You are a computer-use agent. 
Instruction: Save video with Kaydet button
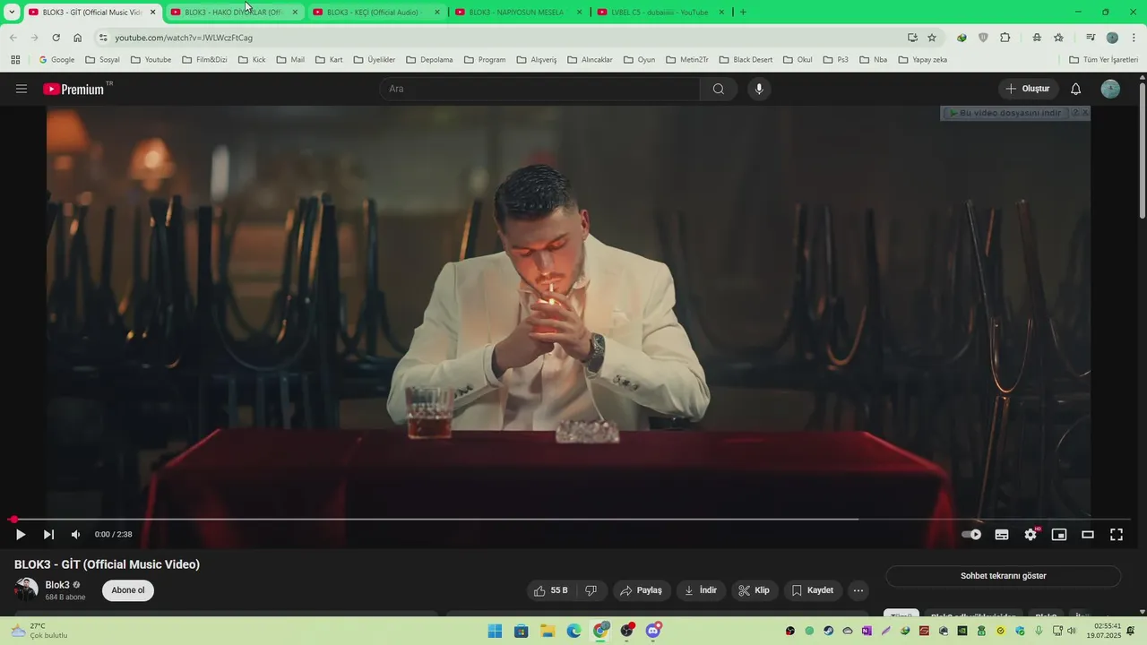coord(813,590)
